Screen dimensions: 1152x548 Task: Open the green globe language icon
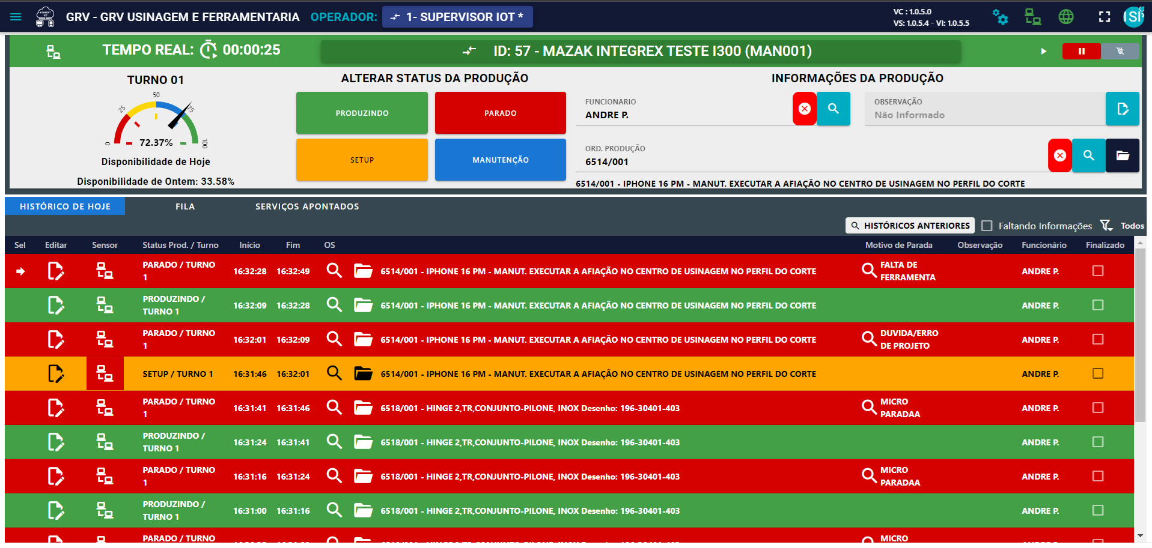pos(1066,17)
